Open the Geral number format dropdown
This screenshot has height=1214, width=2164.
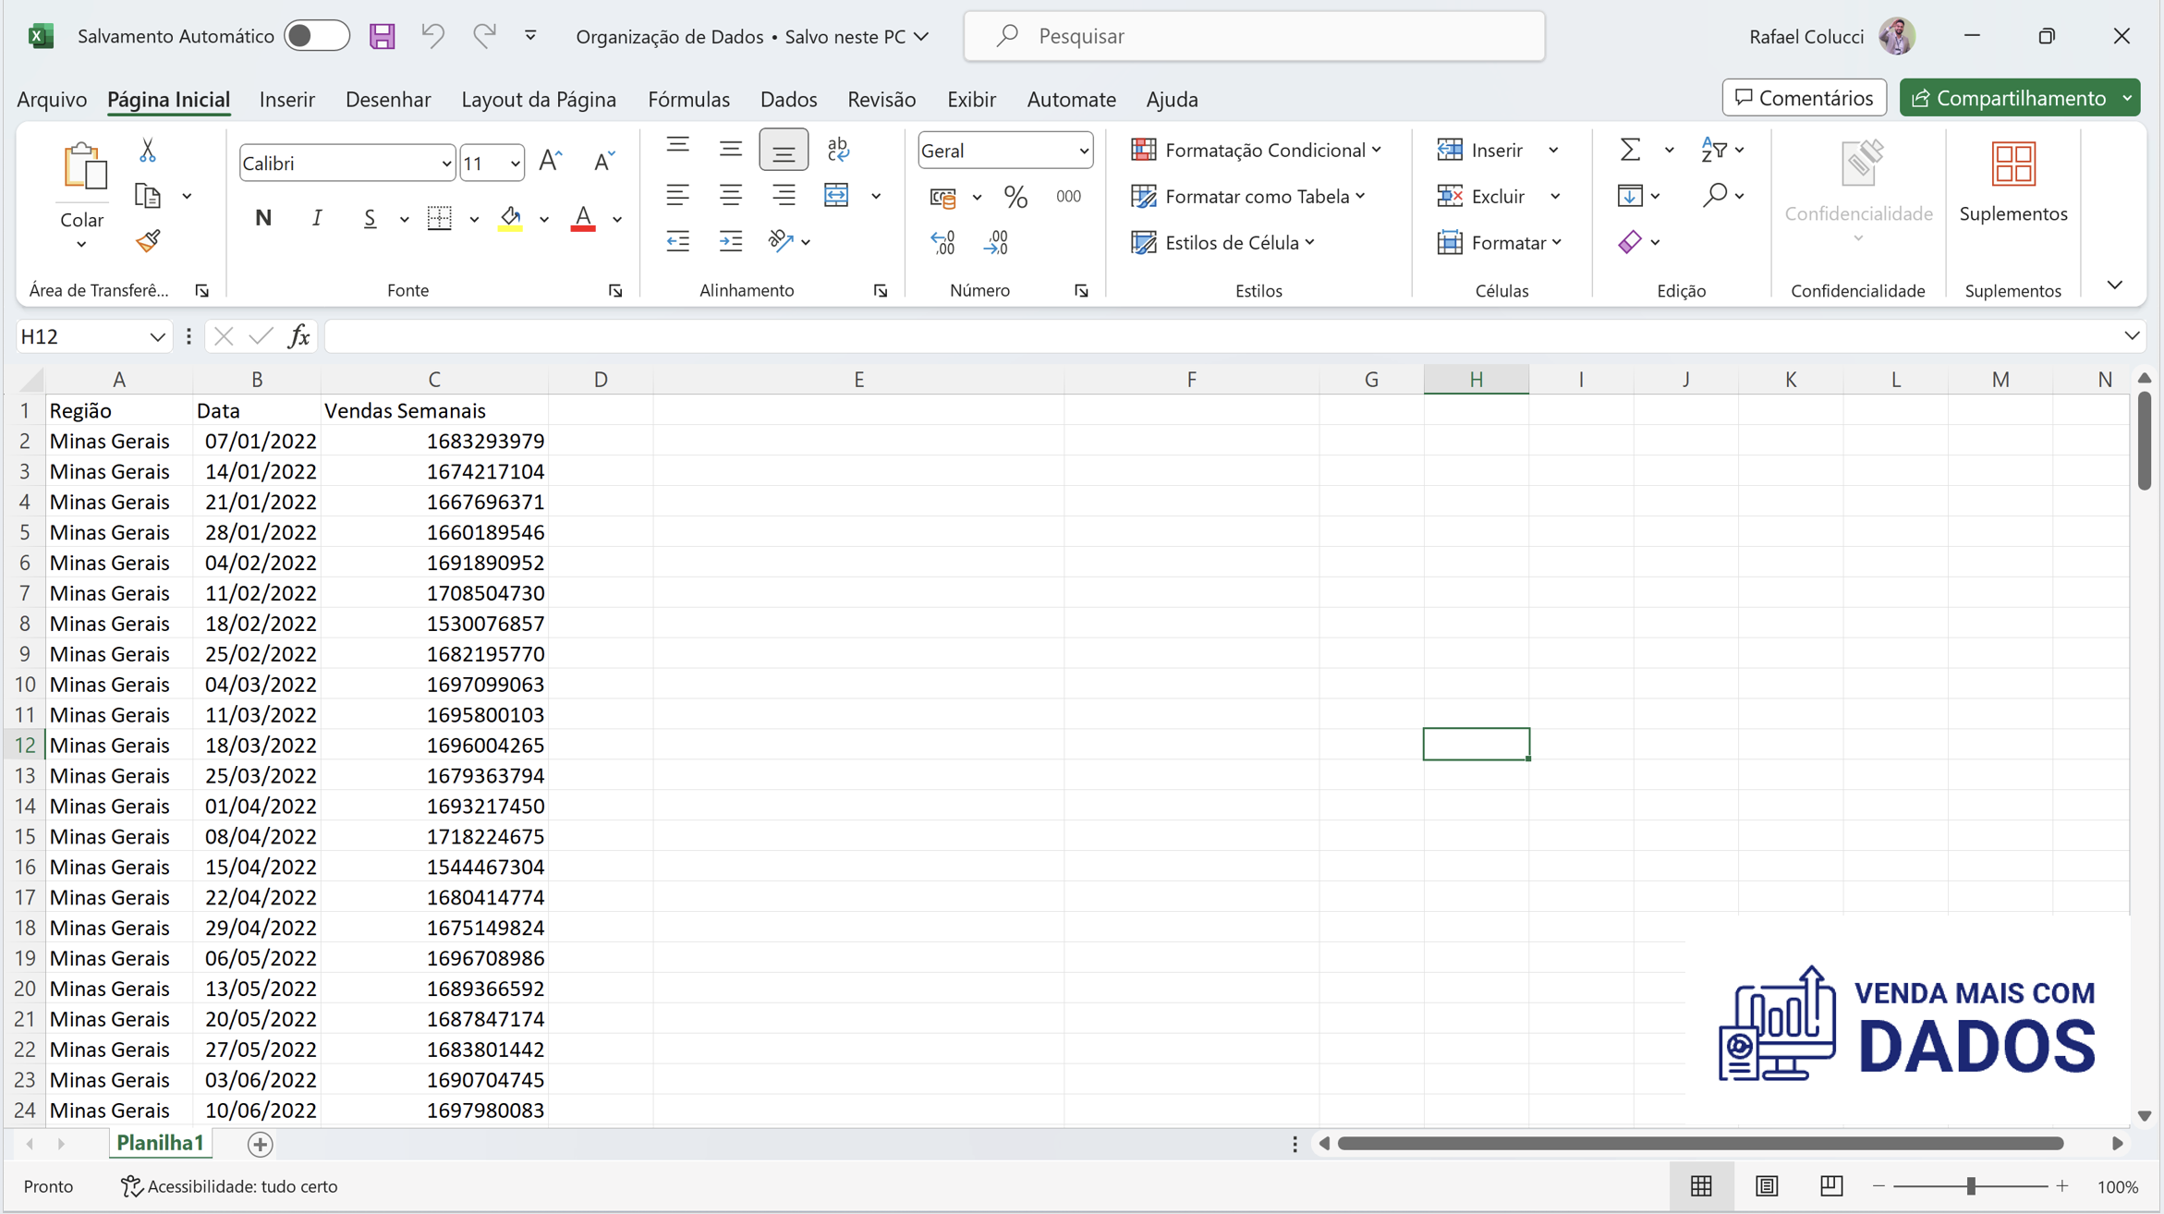click(1083, 151)
